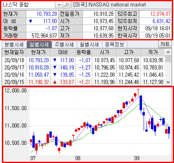This screenshot has width=174, height=163.
Task: Click the 등락율 column header
Action: (x=84, y=52)
